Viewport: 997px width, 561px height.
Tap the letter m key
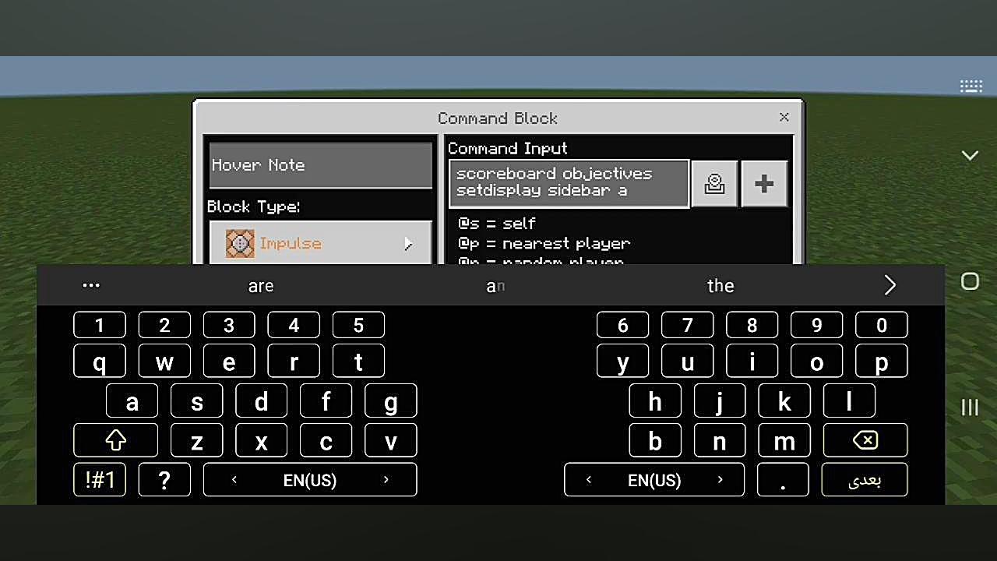pyautogui.click(x=784, y=440)
